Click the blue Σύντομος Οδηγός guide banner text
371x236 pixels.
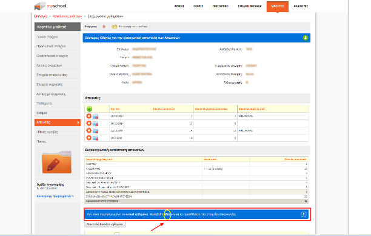pyautogui.click(x=133, y=38)
